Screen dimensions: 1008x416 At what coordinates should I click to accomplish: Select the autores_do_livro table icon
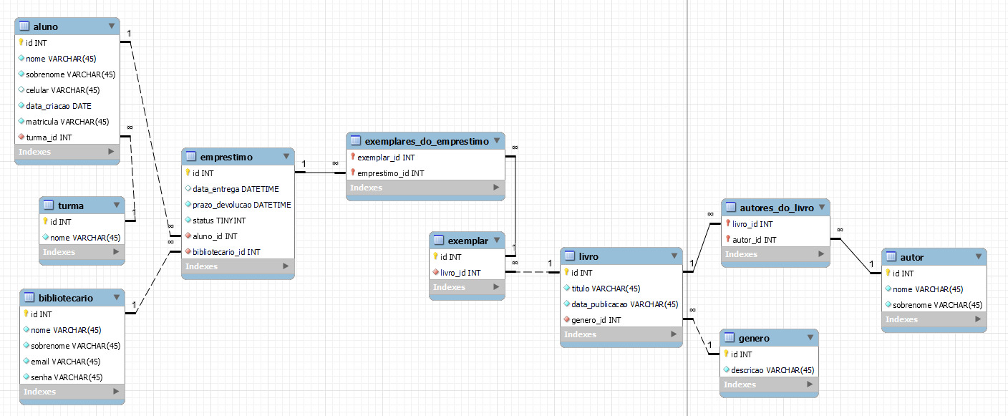[731, 208]
